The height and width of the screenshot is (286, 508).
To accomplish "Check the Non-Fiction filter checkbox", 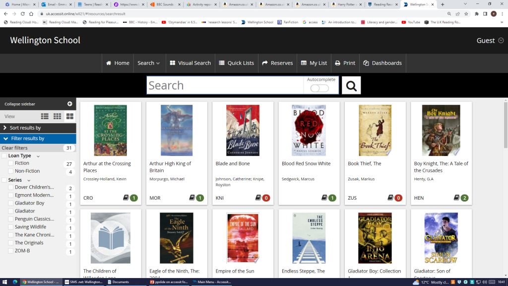I will pyautogui.click(x=11, y=171).
